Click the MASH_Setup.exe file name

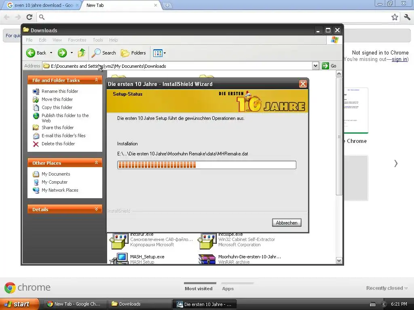coord(147,257)
